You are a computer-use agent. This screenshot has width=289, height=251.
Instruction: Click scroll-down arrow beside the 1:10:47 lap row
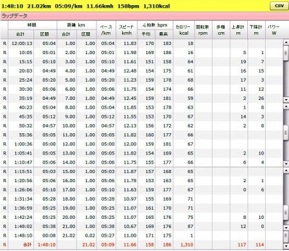click(x=286, y=163)
